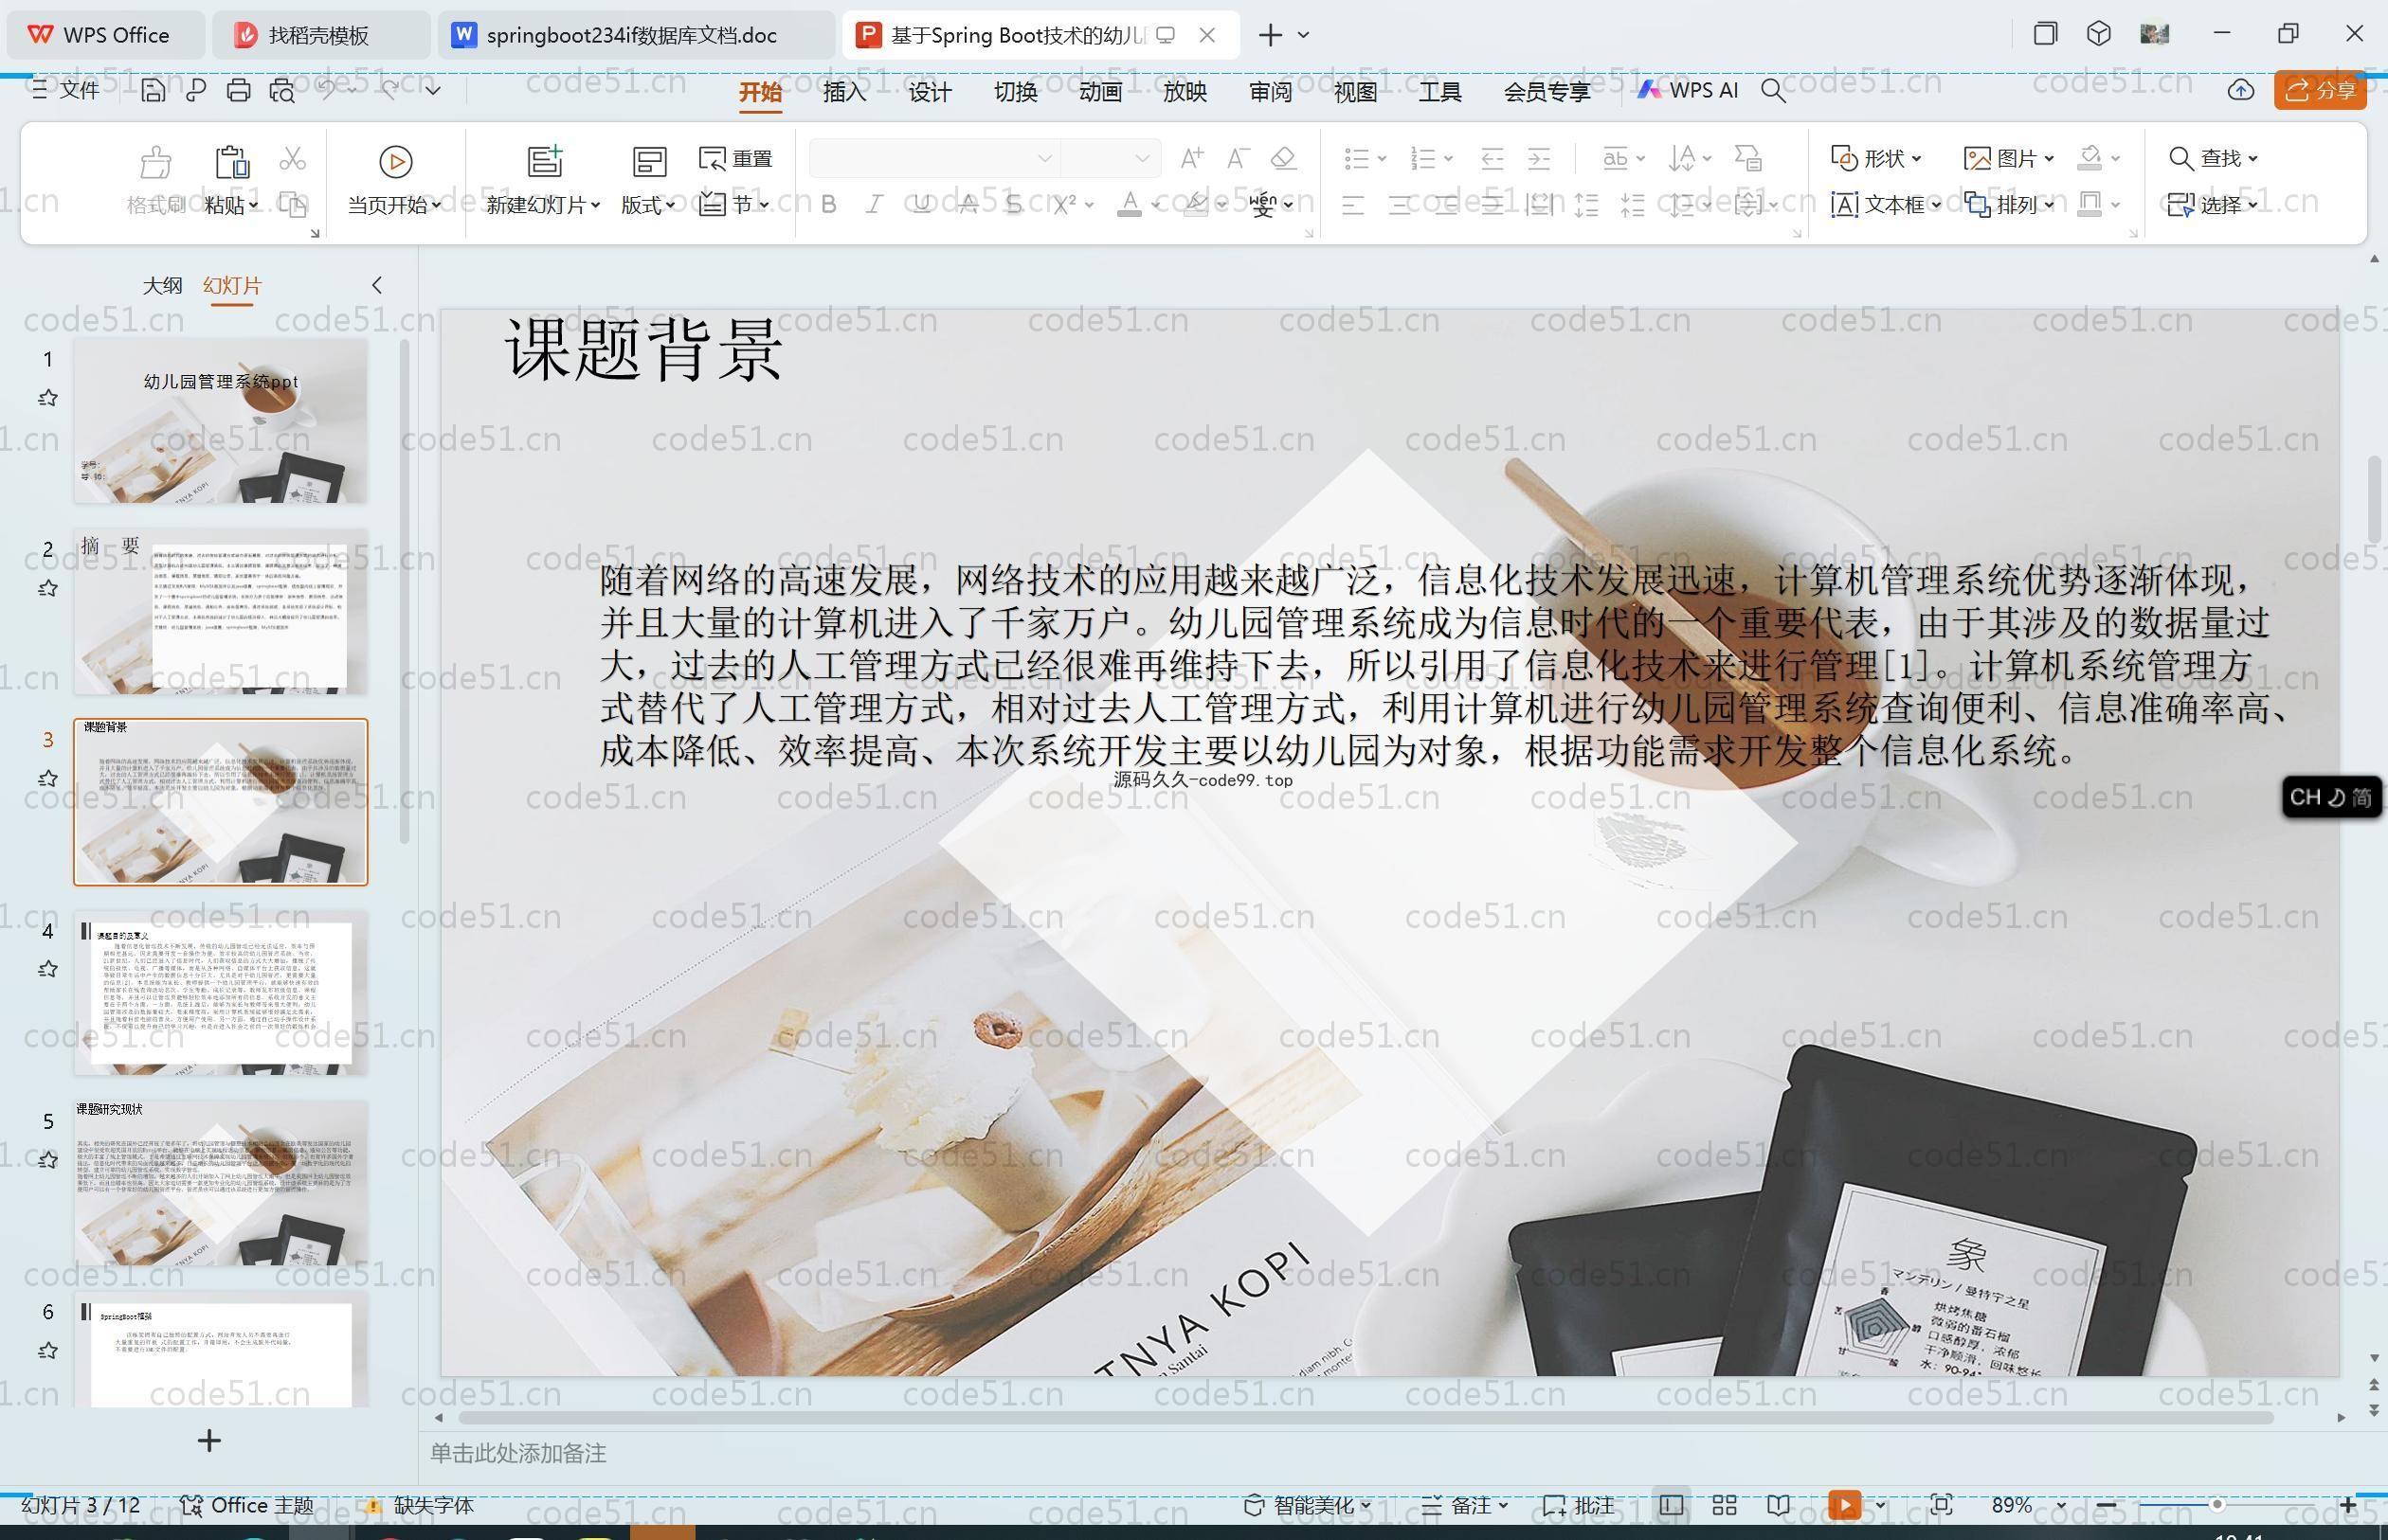Viewport: 2388px width, 1540px height.
Task: Open text highlight color swatch
Action: pos(1196,205)
